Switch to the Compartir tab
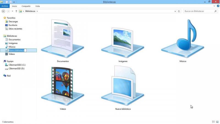 tap(26, 6)
